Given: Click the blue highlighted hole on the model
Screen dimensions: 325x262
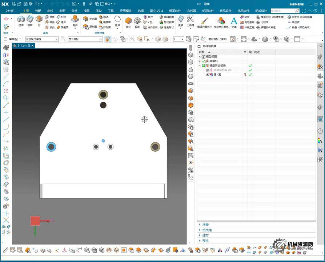Looking at the screenshot, I should pos(51,147).
